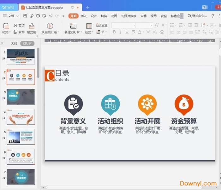Click the clipboard checkmark icon on slide
This screenshot has height=190, width=221.
(74, 104)
